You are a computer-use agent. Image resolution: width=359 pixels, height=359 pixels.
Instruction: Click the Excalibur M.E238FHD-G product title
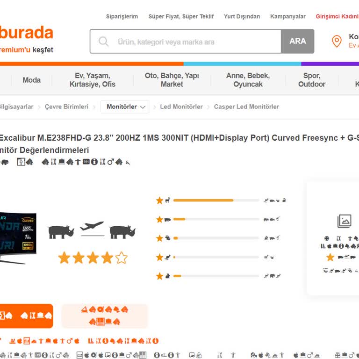pyautogui.click(x=179, y=144)
